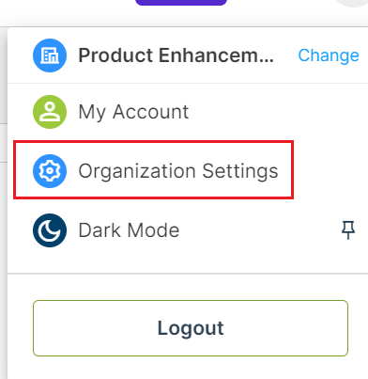Screen dimensions: 368x379
Task: Click the My Account text label
Action: tap(133, 112)
